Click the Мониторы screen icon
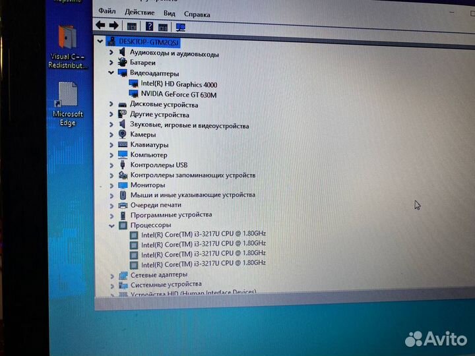 click(123, 185)
